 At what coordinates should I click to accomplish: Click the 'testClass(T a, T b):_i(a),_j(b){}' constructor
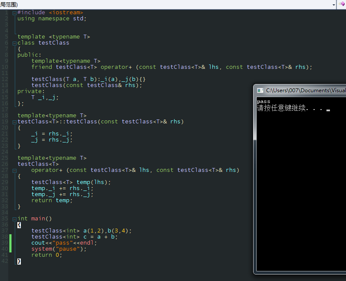[x=89, y=79]
